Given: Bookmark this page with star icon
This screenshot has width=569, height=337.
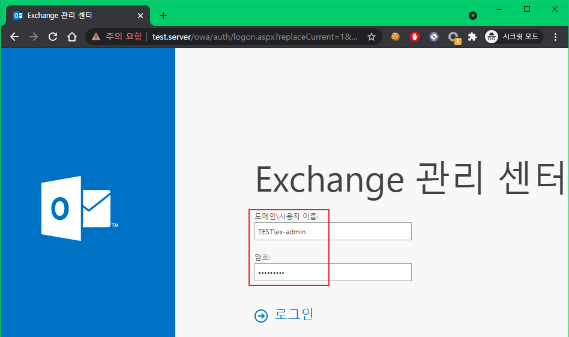Looking at the screenshot, I should click(371, 37).
